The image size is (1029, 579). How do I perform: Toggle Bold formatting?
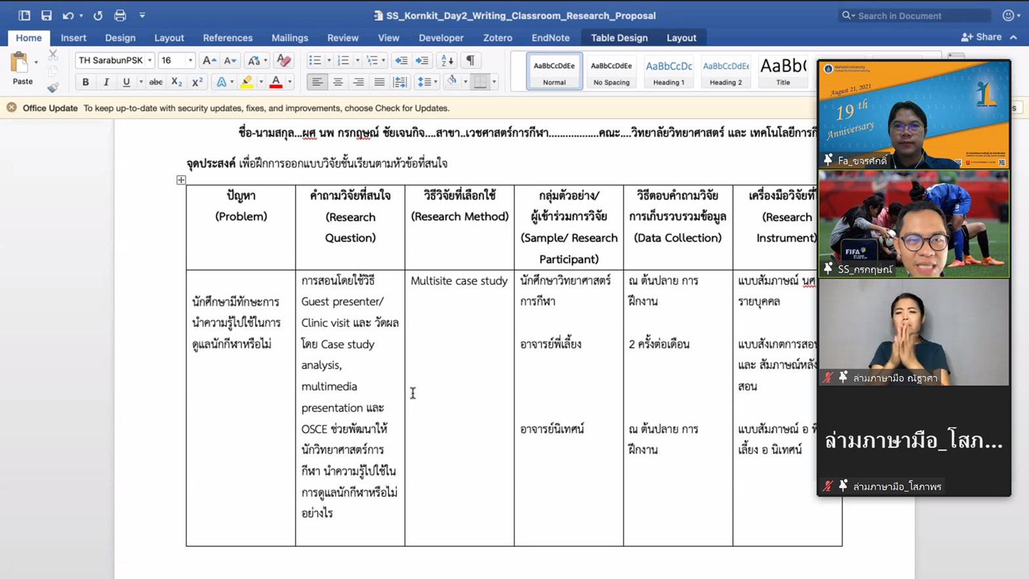(x=85, y=82)
